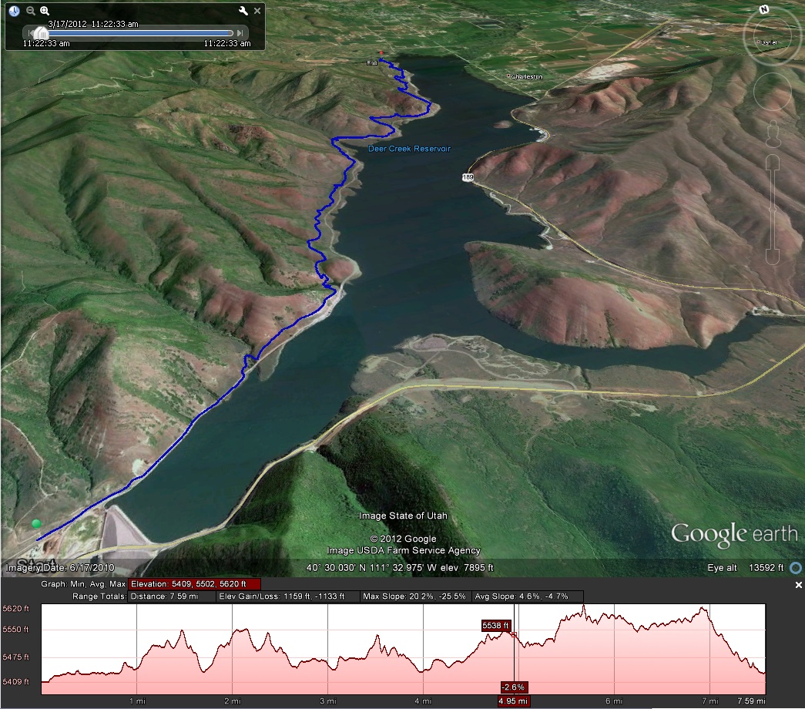The height and width of the screenshot is (709, 805).
Task: Click the time slider thumb handle
Action: (x=42, y=33)
